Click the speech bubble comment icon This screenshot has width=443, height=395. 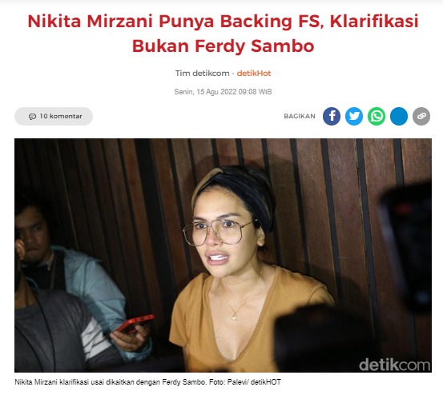pos(32,117)
